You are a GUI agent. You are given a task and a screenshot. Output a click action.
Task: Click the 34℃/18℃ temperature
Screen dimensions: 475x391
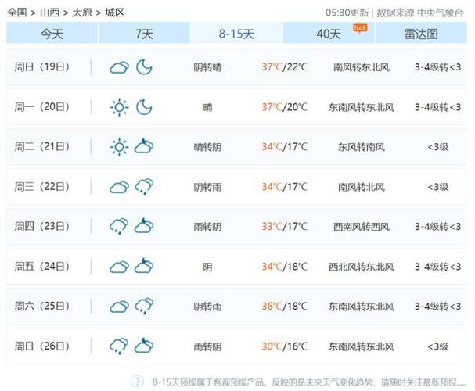coord(285,267)
